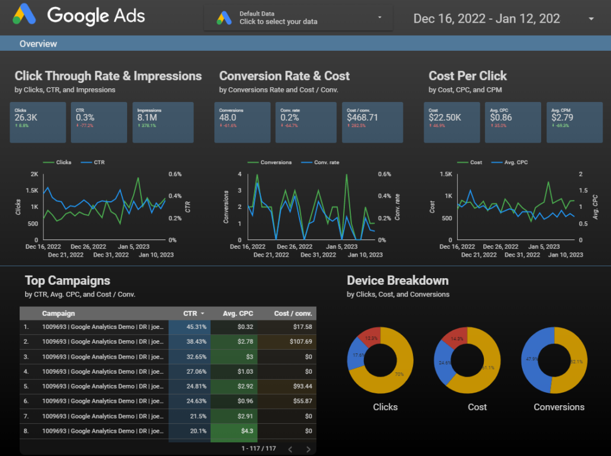Click the Cost / conv. $468.71 scorecard
Viewport: 611px width, 456px height.
click(x=371, y=122)
